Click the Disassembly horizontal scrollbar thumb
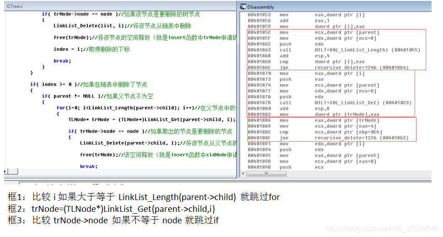Viewport: 443px width, 237px height. point(267,174)
